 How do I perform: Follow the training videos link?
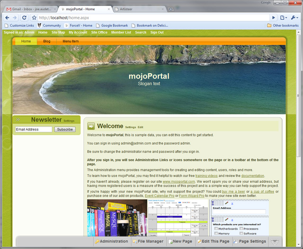[x=205, y=176]
